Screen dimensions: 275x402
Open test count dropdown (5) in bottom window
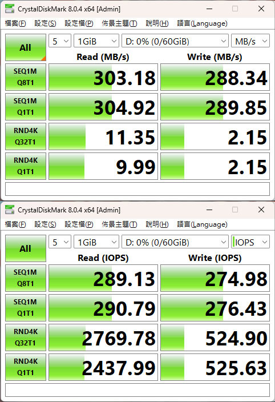click(60, 242)
